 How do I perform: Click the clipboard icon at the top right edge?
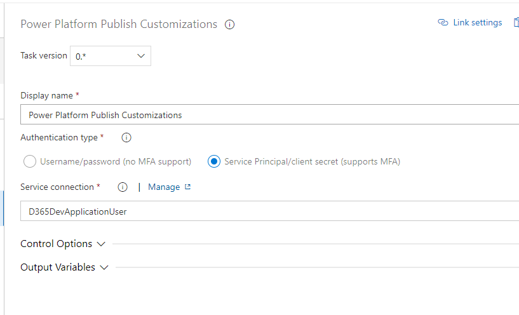point(516,23)
